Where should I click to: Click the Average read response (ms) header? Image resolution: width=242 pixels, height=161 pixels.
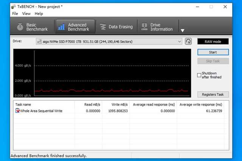point(154,104)
